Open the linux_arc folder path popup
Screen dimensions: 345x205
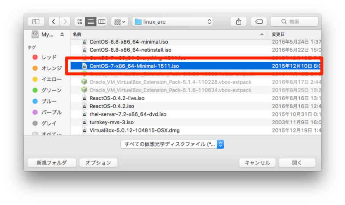click(172, 22)
